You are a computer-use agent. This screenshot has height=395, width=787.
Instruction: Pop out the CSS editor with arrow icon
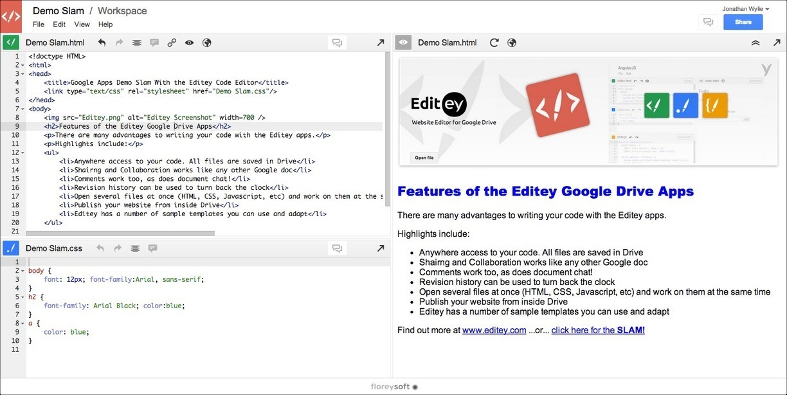(381, 248)
